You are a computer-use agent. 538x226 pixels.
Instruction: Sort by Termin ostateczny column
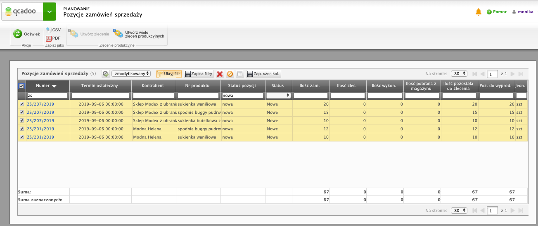[100, 86]
